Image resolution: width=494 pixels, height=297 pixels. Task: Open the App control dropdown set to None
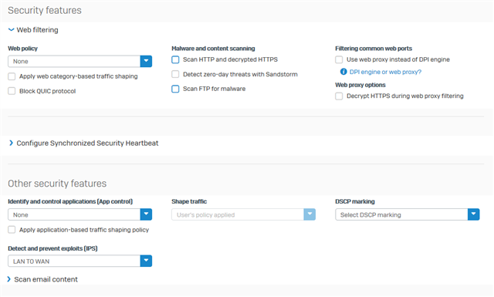(x=80, y=214)
